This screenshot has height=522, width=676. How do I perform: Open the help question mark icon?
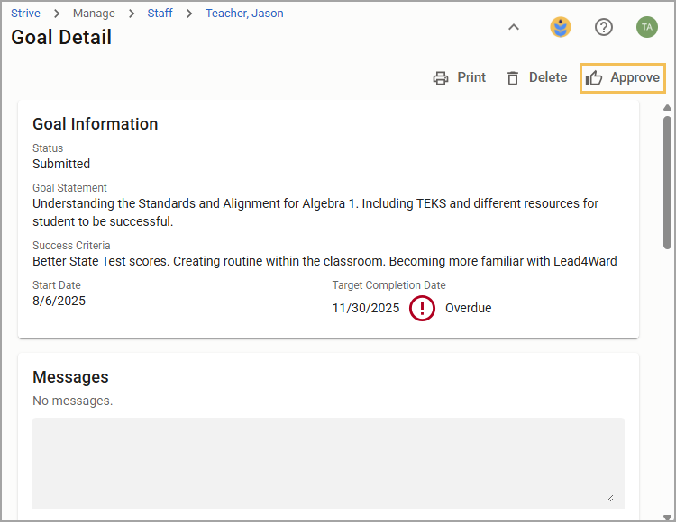click(x=604, y=28)
